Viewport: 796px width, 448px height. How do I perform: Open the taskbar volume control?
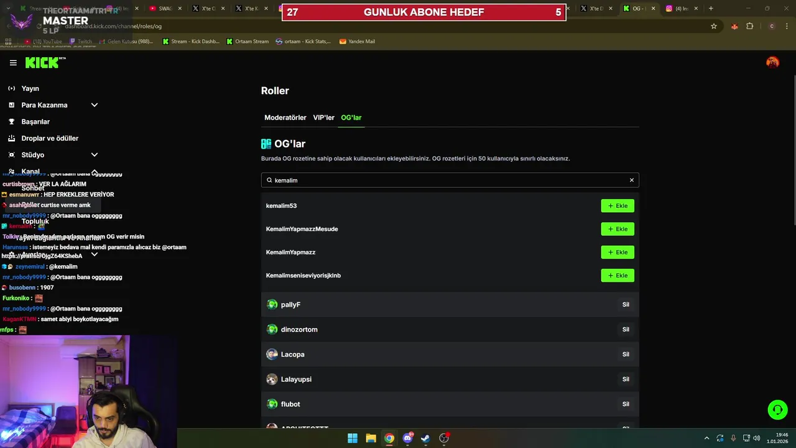757,438
